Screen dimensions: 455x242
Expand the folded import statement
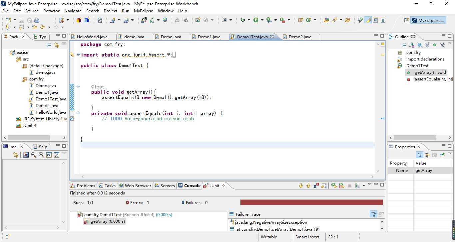(78, 55)
